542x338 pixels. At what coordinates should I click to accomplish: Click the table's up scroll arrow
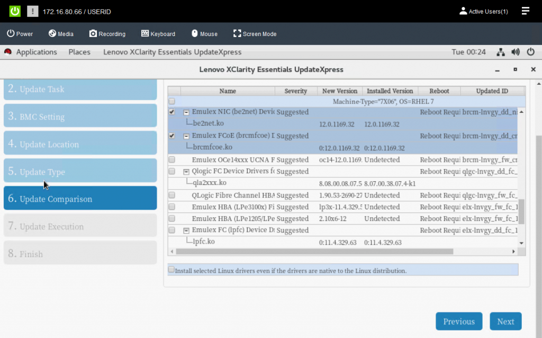[x=521, y=112]
